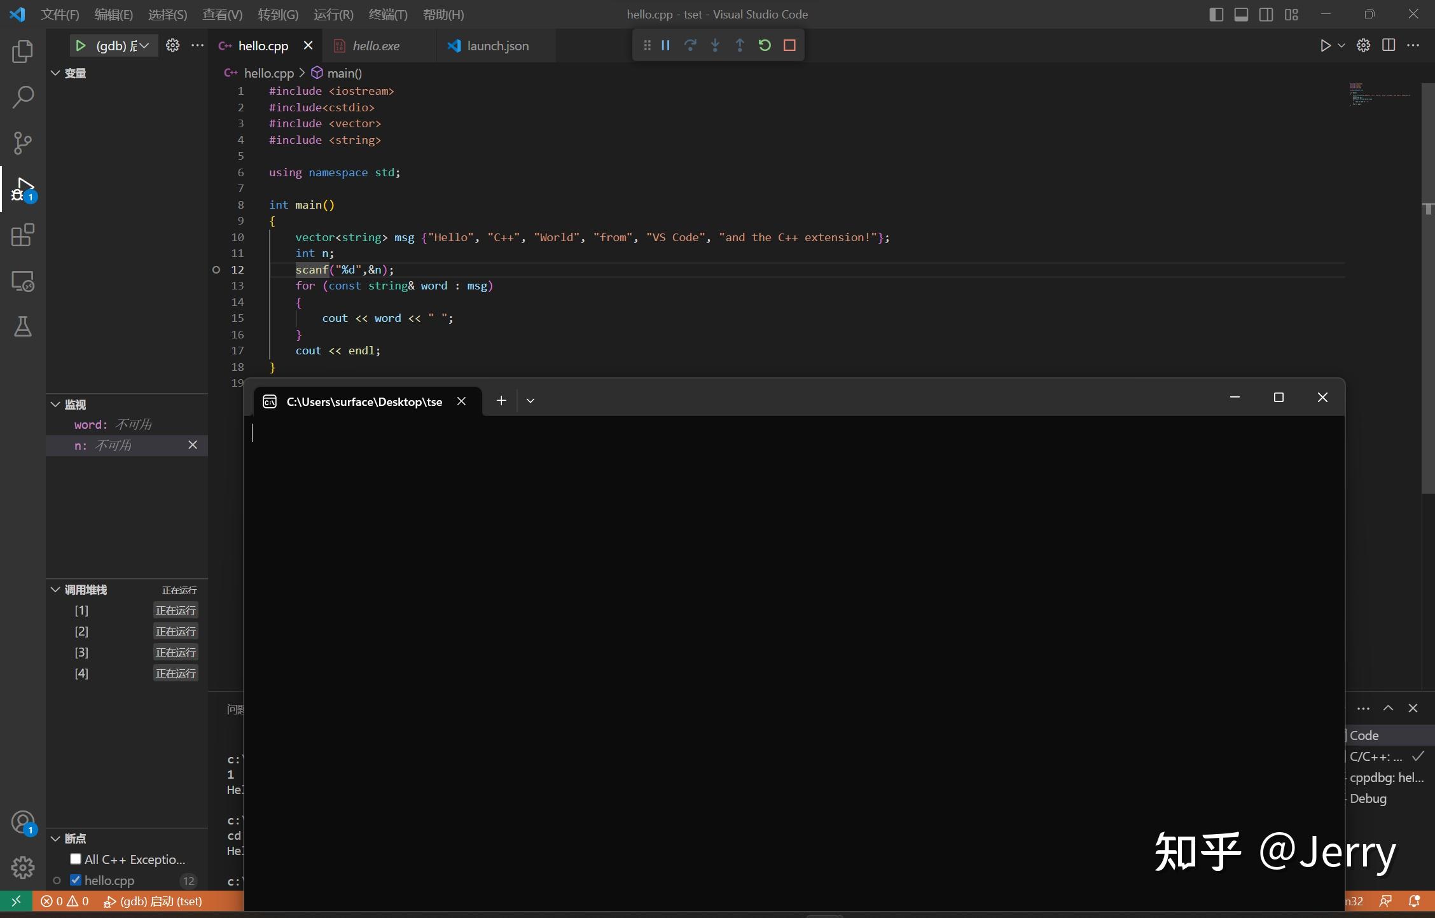Screen dimensions: 1435x918
Task: Open the 运行(R) menu
Action: tap(333, 14)
